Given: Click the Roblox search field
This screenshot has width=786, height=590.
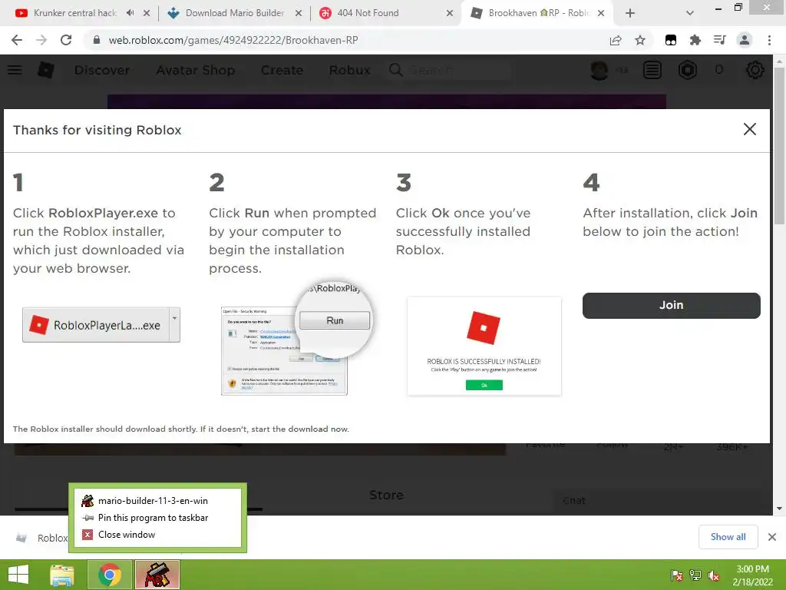Looking at the screenshot, I should pyautogui.click(x=450, y=70).
